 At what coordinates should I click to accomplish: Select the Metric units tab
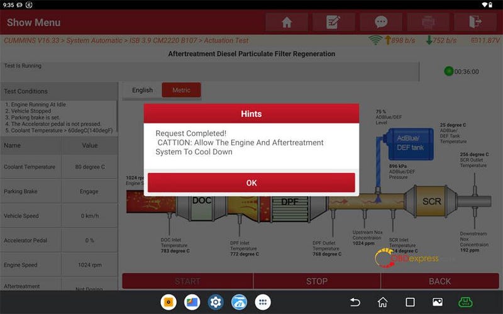click(181, 90)
